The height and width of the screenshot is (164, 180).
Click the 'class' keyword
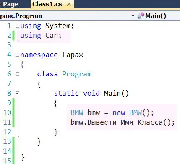coord(47,74)
